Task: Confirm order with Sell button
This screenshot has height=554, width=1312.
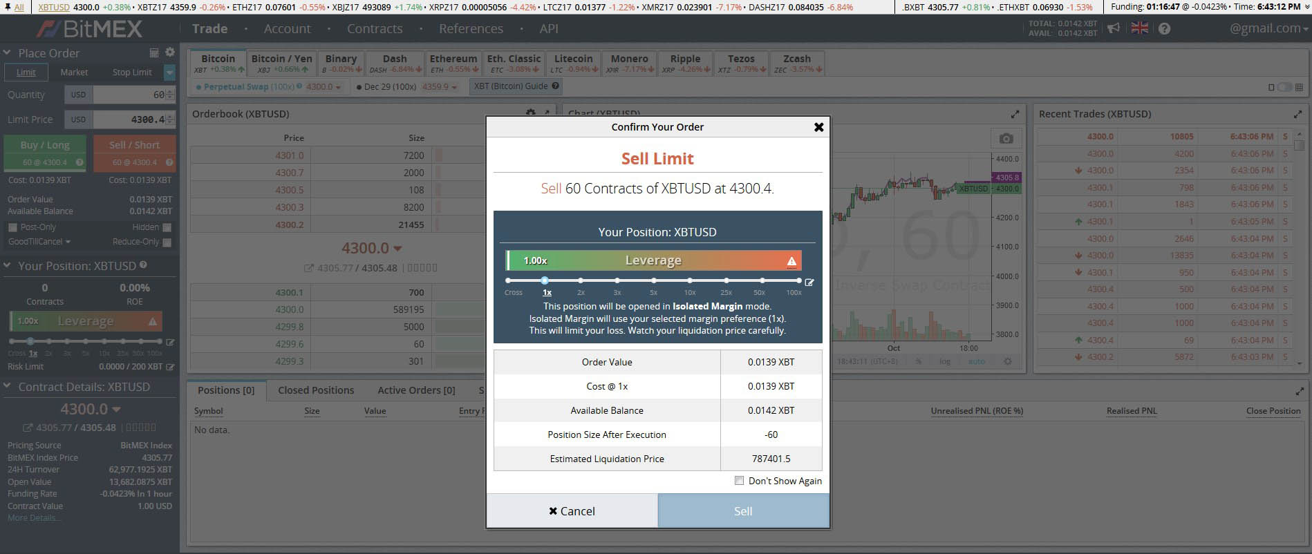Action: [743, 511]
